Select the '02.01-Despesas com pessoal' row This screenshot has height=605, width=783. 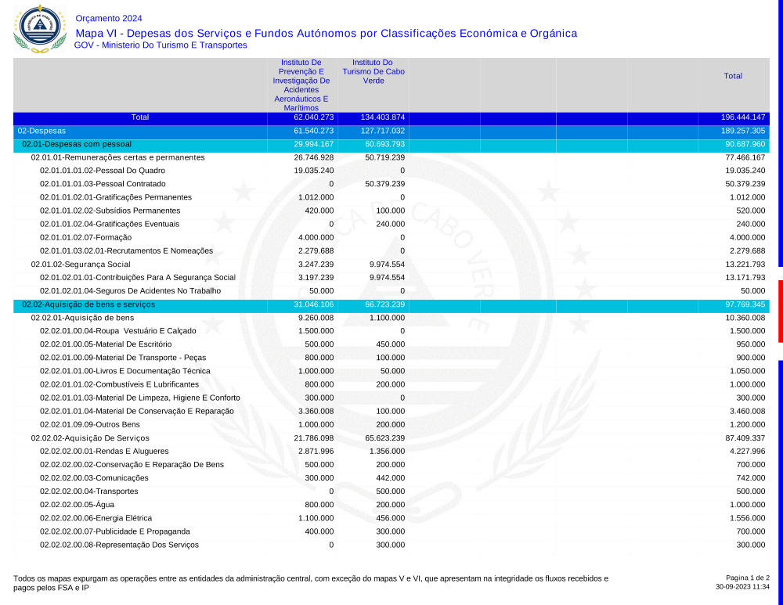(77, 144)
